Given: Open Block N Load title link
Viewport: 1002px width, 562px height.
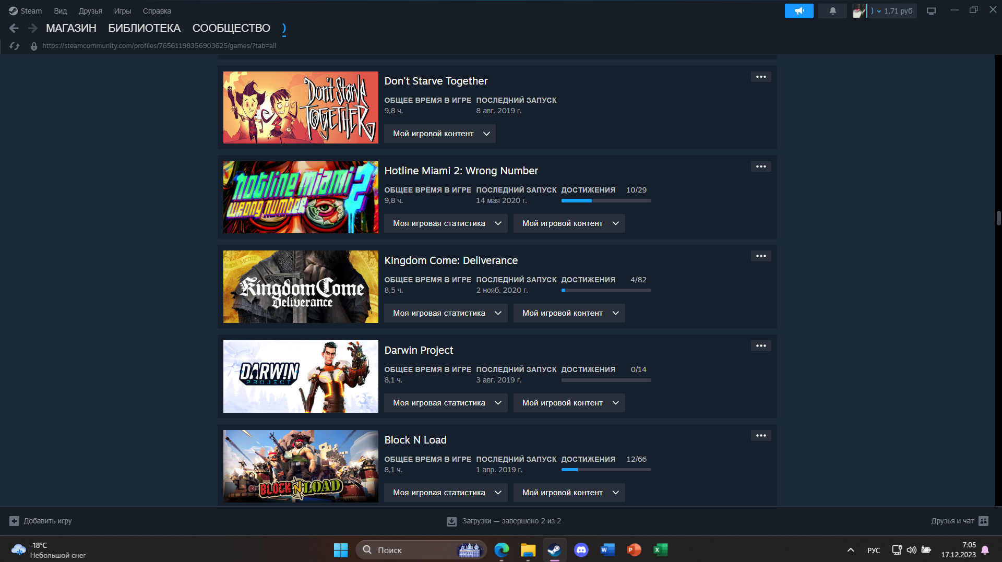Looking at the screenshot, I should (x=415, y=440).
